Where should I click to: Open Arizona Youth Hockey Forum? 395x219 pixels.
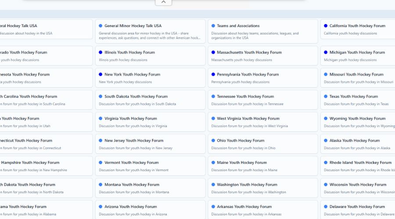(130, 207)
